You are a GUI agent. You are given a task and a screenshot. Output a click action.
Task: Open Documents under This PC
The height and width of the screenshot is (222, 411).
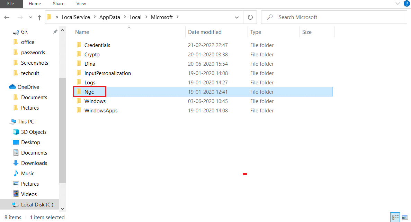34,152
